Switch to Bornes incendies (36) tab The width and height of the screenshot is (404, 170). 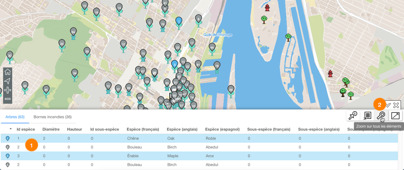point(52,117)
